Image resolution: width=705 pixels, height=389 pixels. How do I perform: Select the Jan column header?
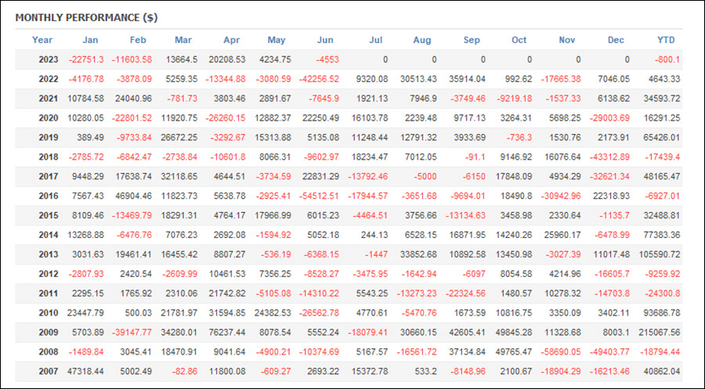pos(90,40)
